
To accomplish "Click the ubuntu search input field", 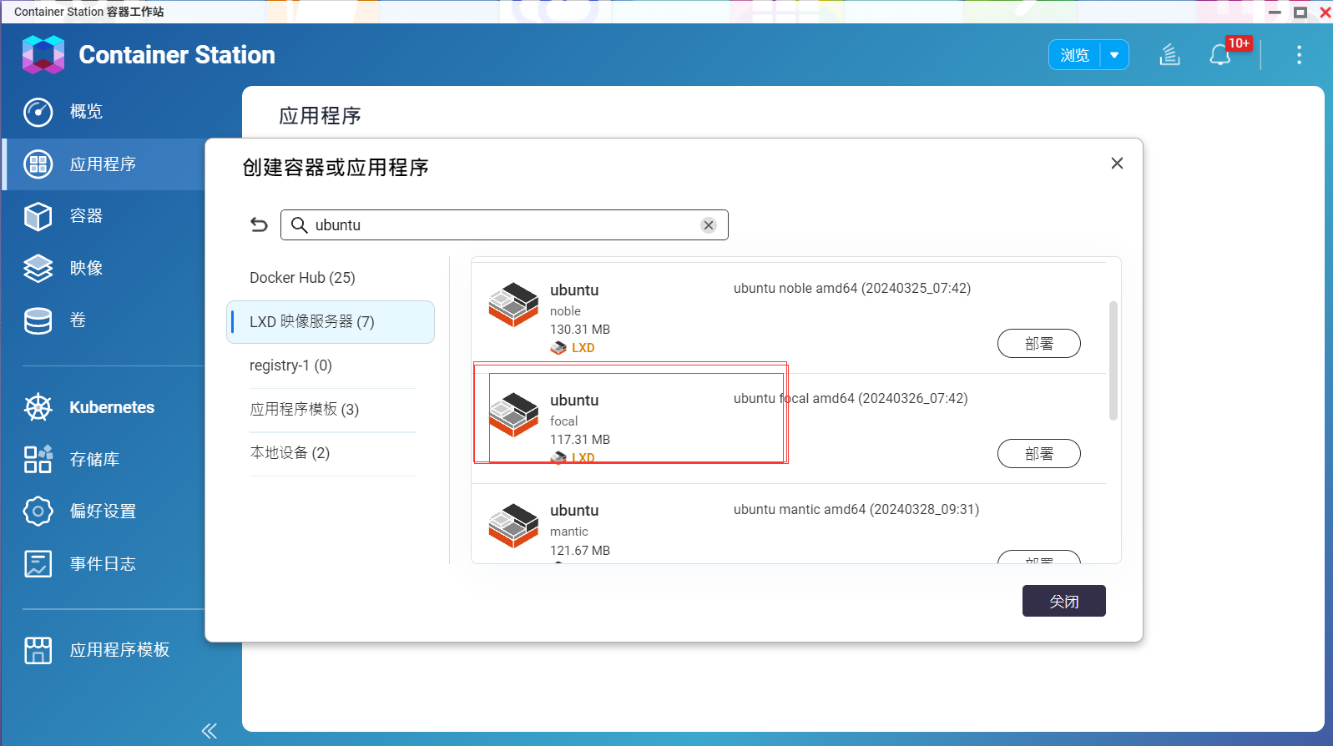I will [501, 225].
